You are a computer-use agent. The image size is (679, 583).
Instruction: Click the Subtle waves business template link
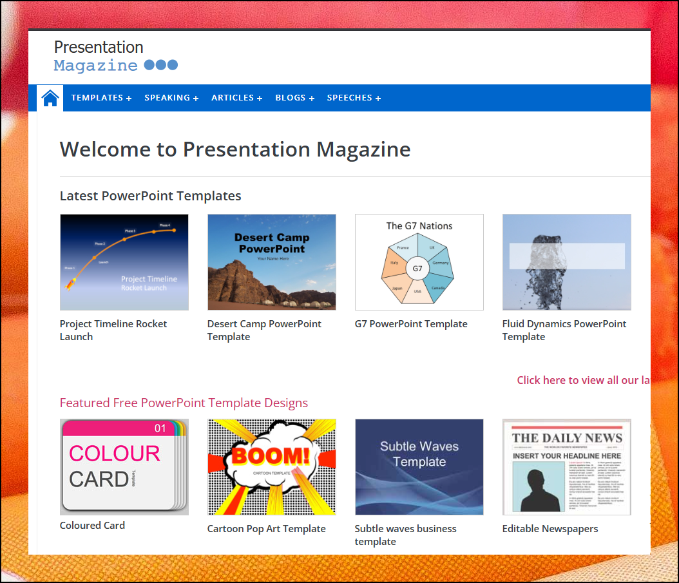405,535
